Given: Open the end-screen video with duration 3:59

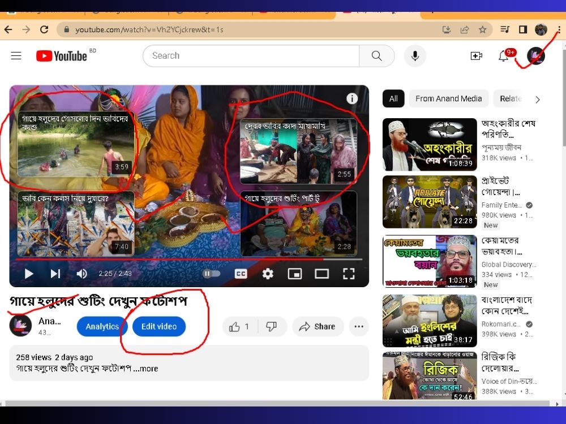Looking at the screenshot, I should 76,144.
